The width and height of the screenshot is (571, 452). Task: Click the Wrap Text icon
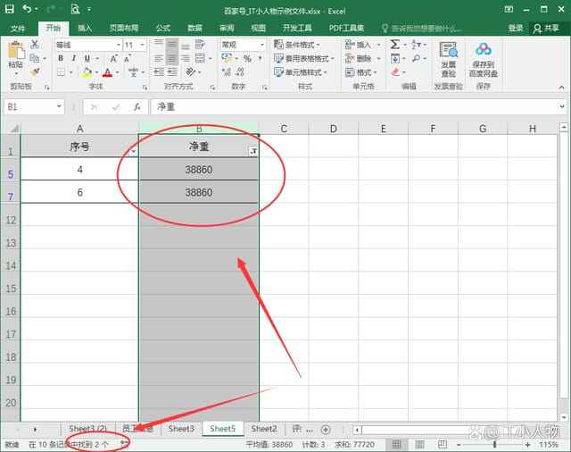click(x=200, y=45)
